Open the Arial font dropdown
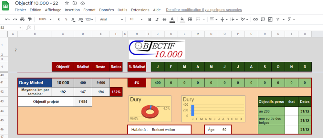323x138 pixels. point(111,19)
